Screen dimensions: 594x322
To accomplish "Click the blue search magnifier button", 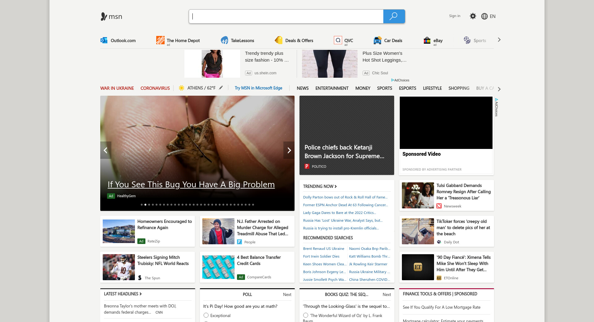I will [x=394, y=16].
